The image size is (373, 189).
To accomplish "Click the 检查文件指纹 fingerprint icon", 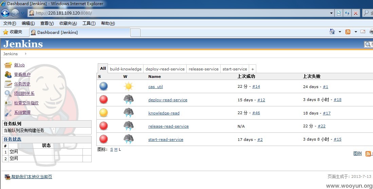I will (x=8, y=103).
